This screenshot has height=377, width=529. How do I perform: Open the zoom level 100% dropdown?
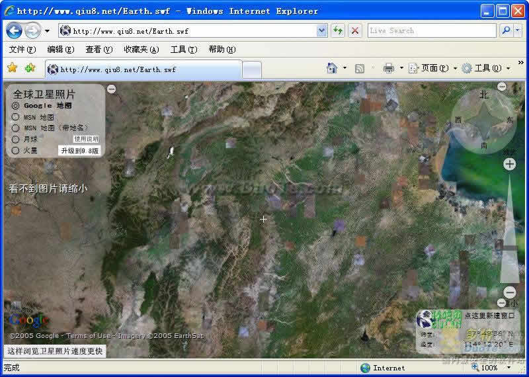click(x=509, y=368)
